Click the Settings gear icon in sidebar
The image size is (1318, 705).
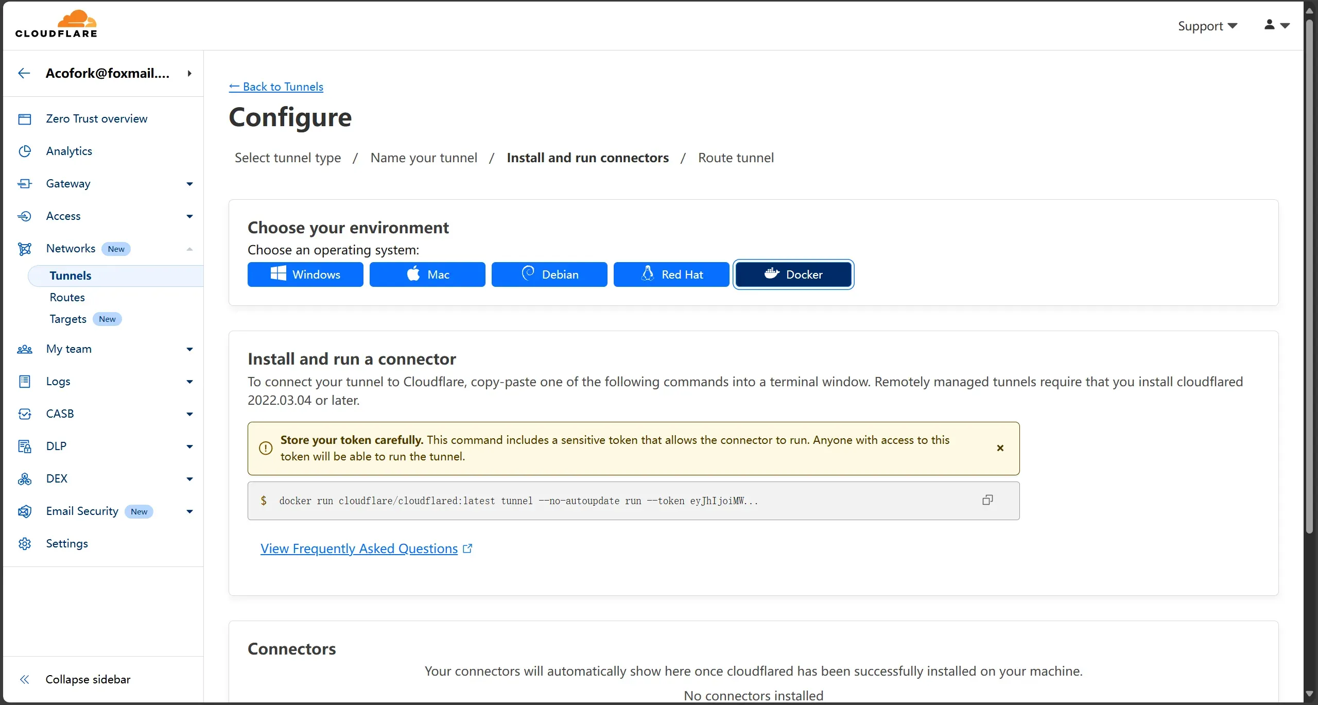point(25,544)
